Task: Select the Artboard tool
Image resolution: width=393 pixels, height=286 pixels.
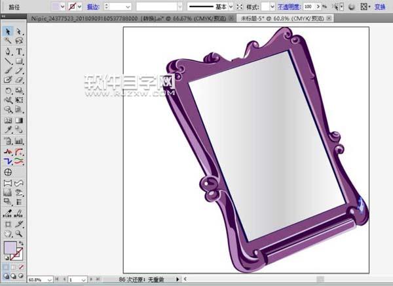Action: coord(8,224)
